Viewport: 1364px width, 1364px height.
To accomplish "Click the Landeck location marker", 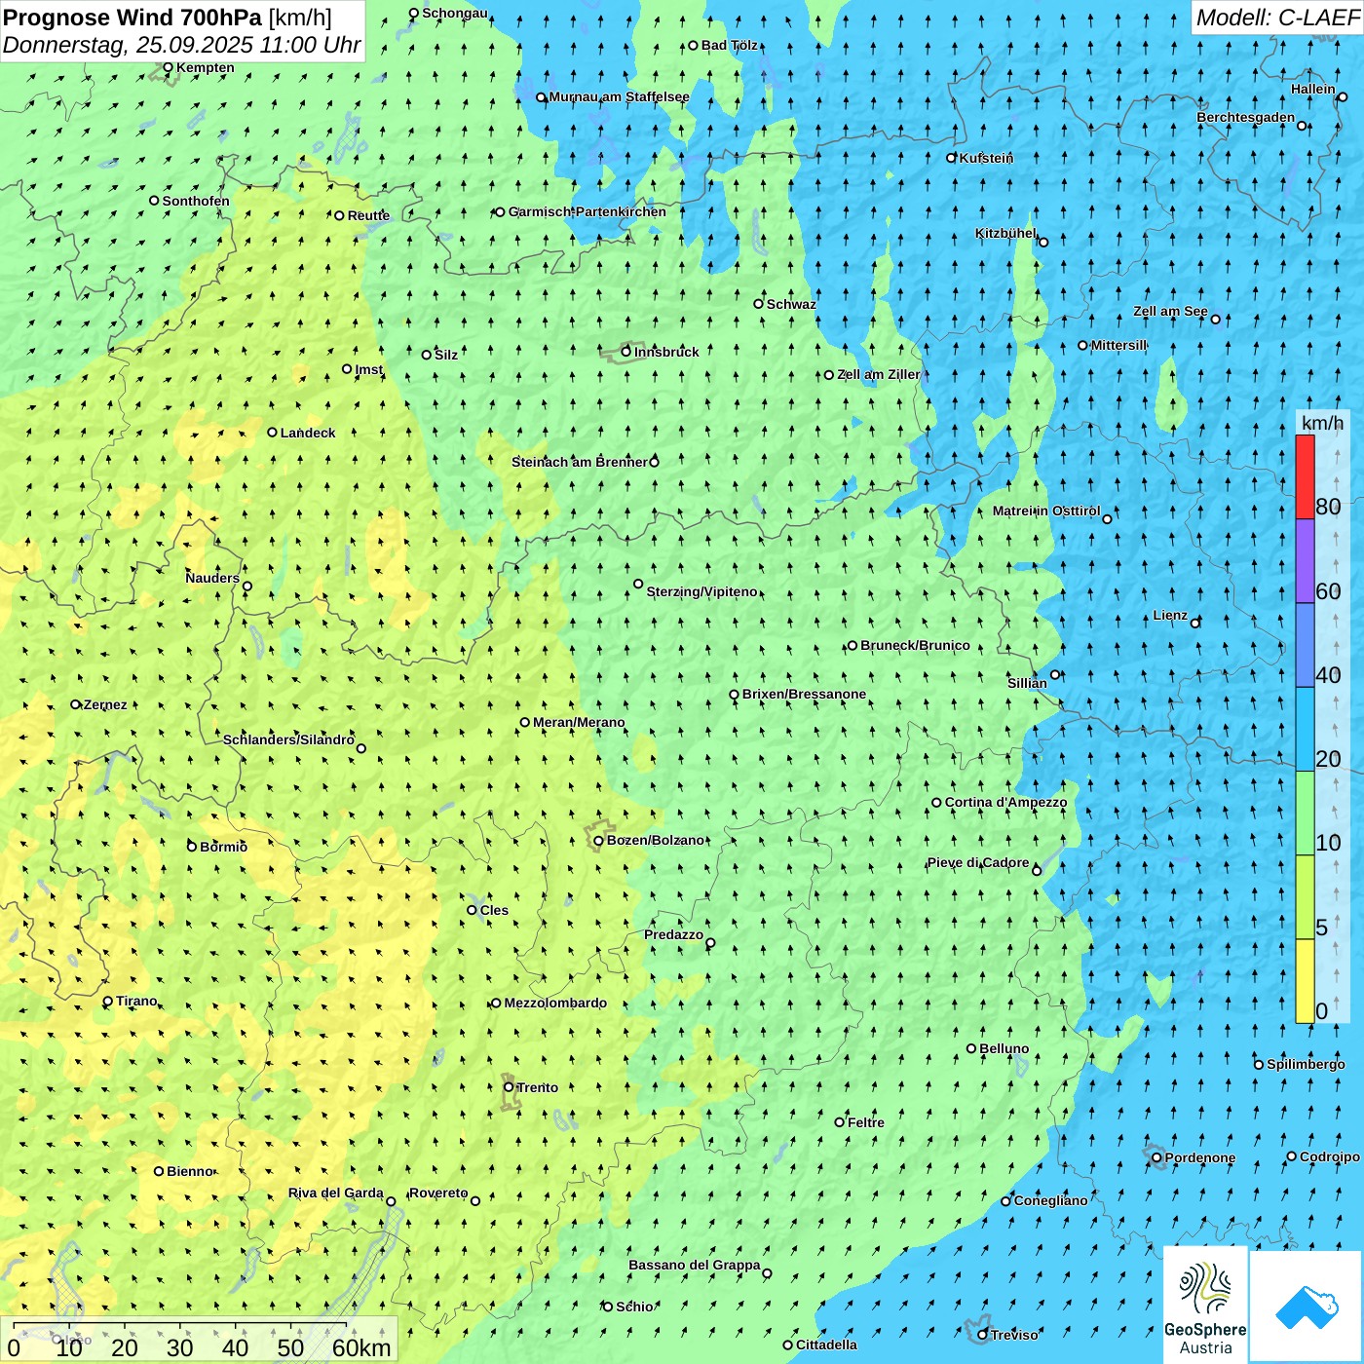I will coord(273,433).
